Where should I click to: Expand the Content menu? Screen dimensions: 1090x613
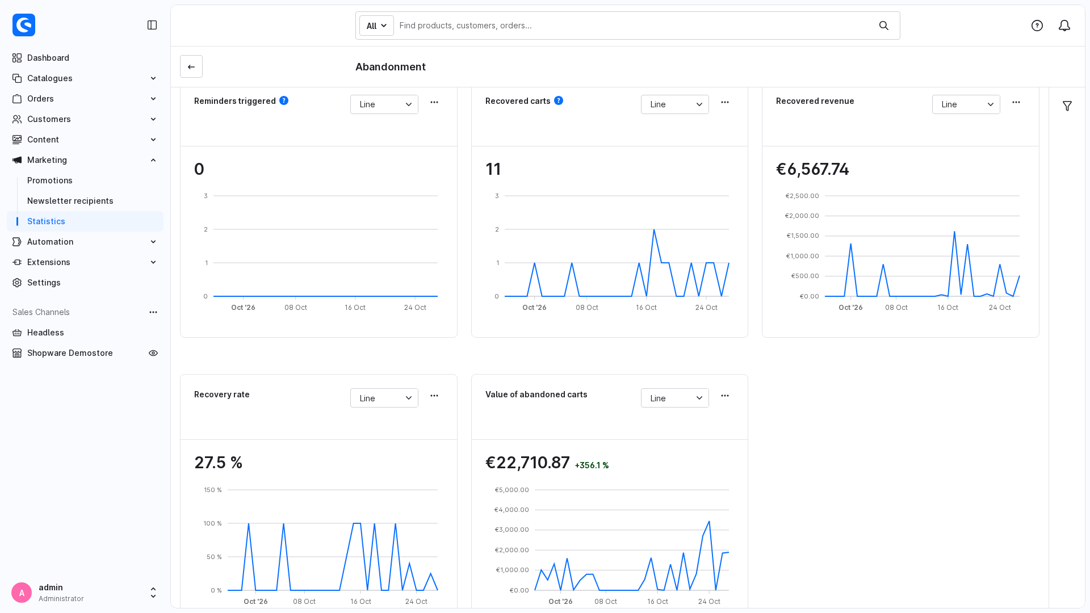pyautogui.click(x=85, y=140)
